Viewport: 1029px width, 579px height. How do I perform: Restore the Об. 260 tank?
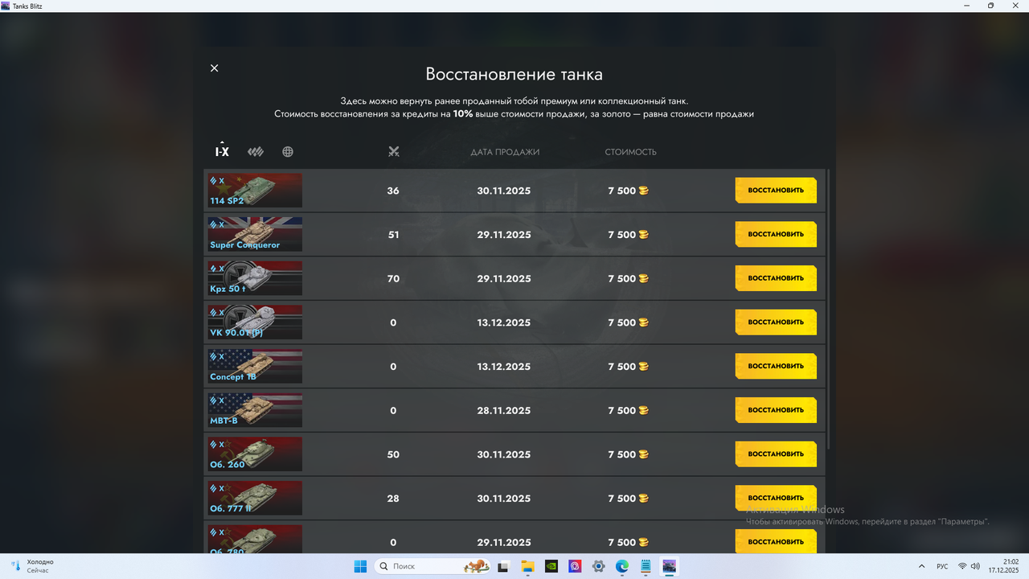pyautogui.click(x=776, y=454)
